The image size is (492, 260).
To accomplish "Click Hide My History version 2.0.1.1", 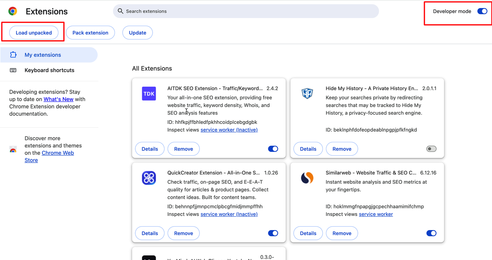I will click(429, 88).
